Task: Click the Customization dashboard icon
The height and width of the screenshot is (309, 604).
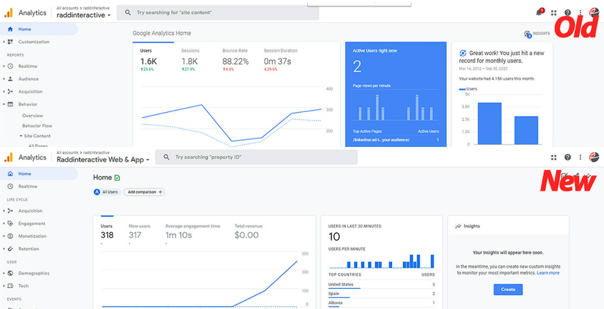Action: click(x=10, y=42)
